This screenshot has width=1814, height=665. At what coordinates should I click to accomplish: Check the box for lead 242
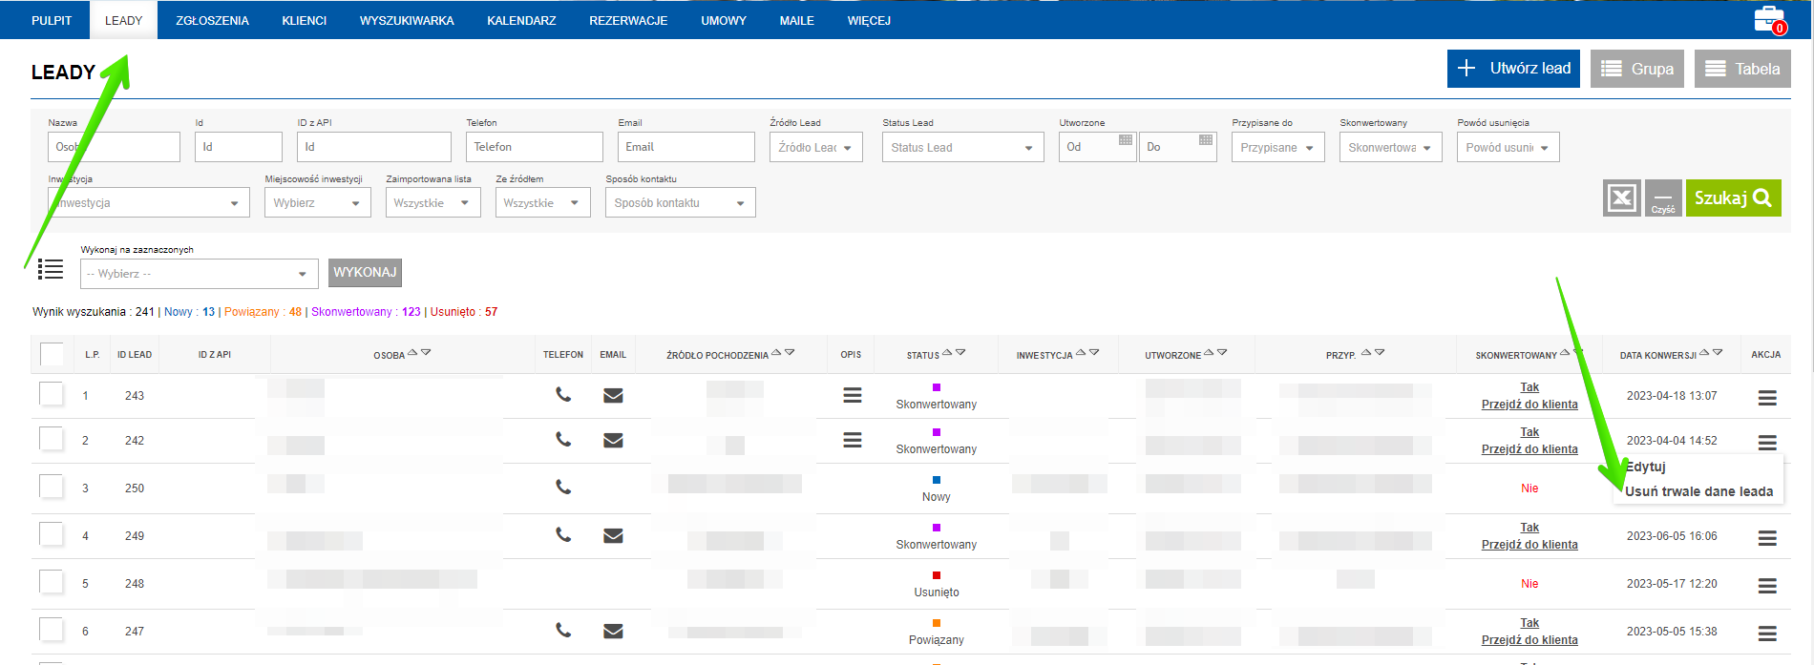pyautogui.click(x=52, y=439)
